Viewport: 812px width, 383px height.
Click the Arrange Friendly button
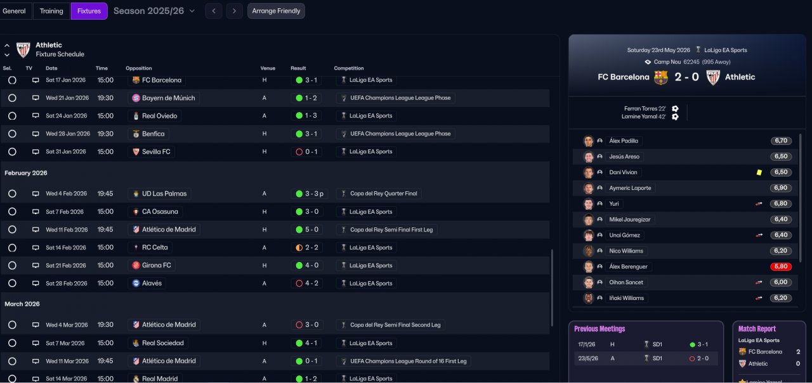tap(276, 11)
